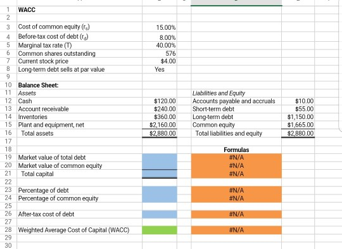This screenshot has height=249, width=342.
Task: Click Percentage of common equity label
Action: [58, 198]
